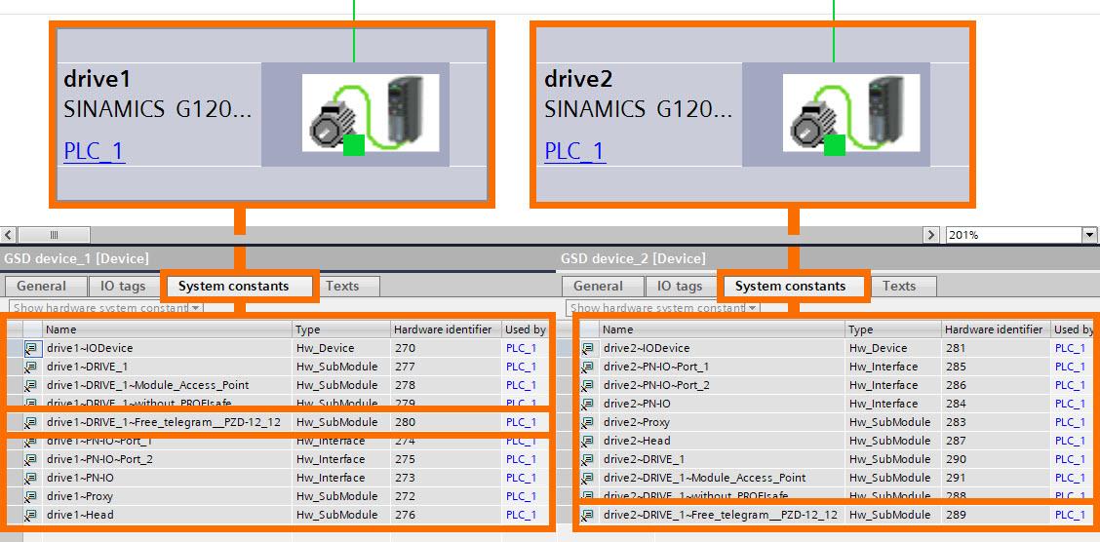This screenshot has height=542, width=1100.
Task: Click the constant icon beside drive2~Head
Action: 589,441
